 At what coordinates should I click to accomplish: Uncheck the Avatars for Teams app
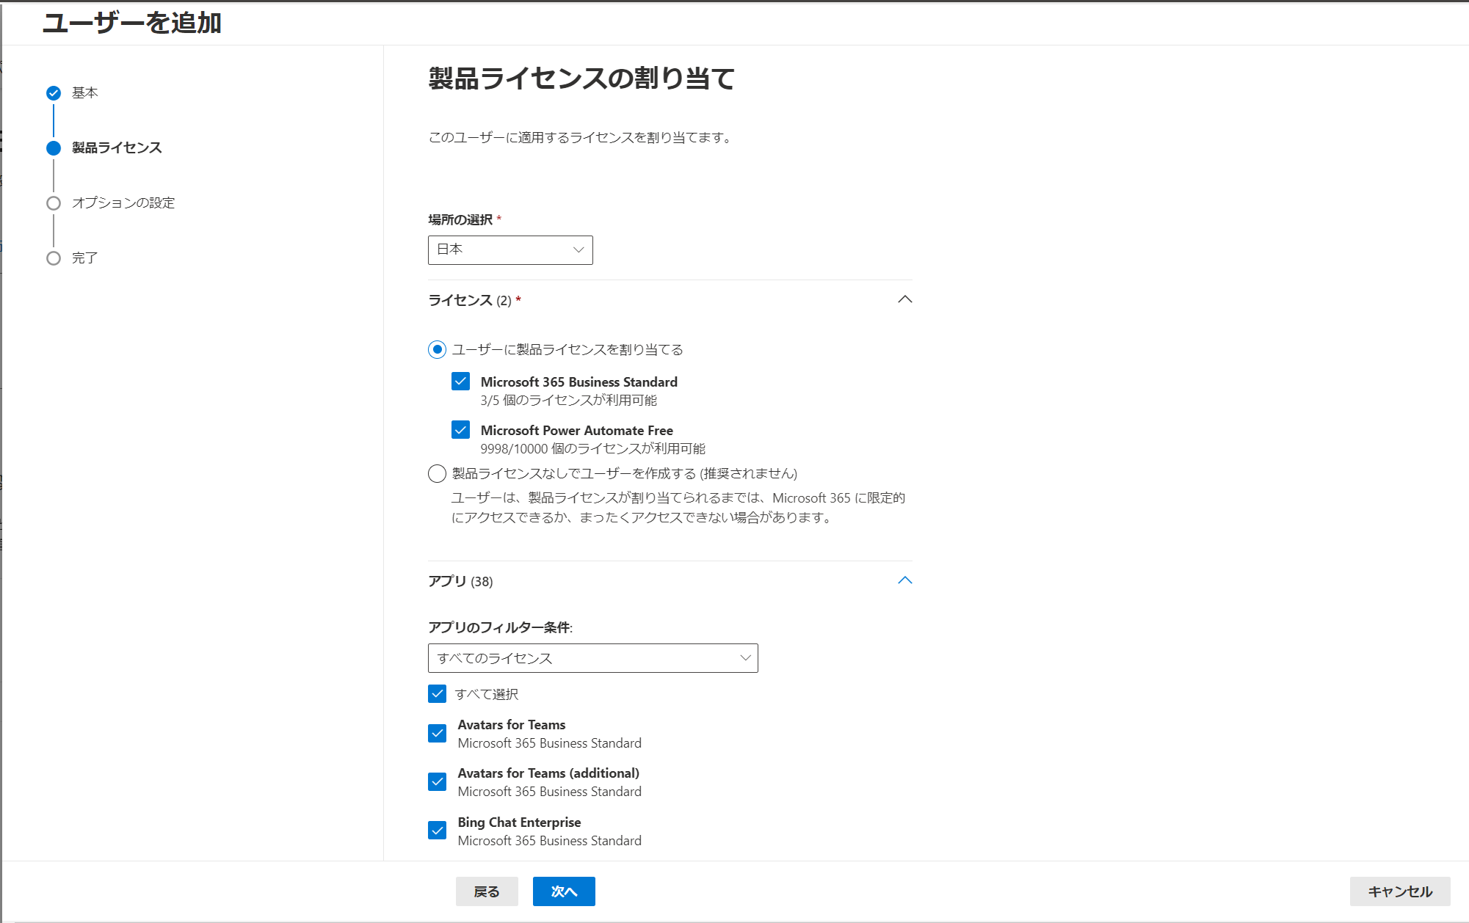[x=437, y=733]
